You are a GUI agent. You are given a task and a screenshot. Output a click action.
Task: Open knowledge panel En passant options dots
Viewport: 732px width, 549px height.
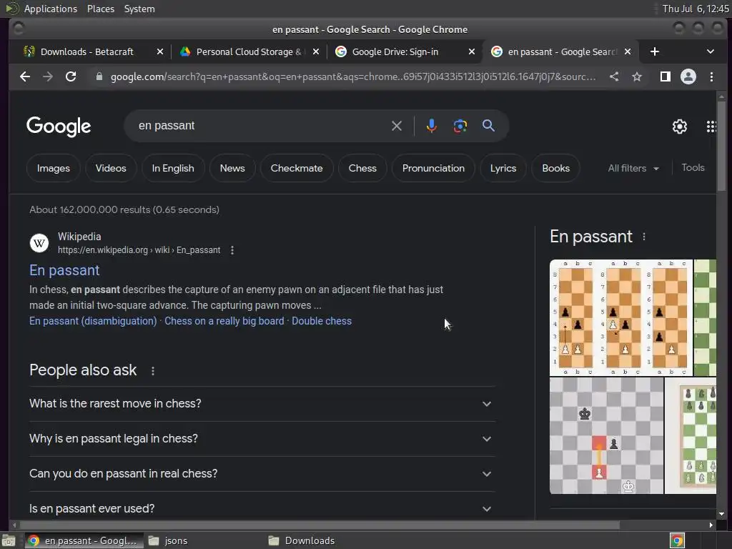coord(644,237)
